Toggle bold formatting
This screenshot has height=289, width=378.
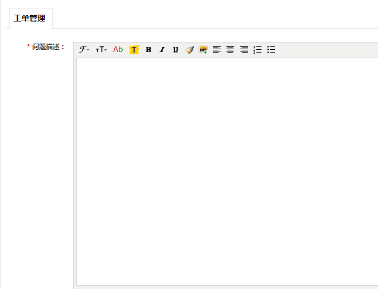click(148, 50)
